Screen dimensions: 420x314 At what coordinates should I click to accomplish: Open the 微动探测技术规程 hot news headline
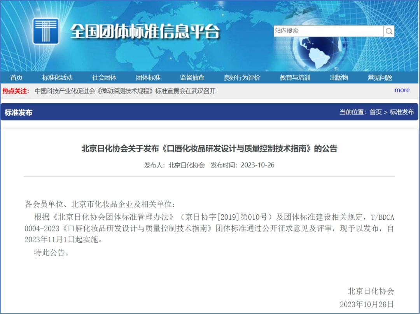125,91
